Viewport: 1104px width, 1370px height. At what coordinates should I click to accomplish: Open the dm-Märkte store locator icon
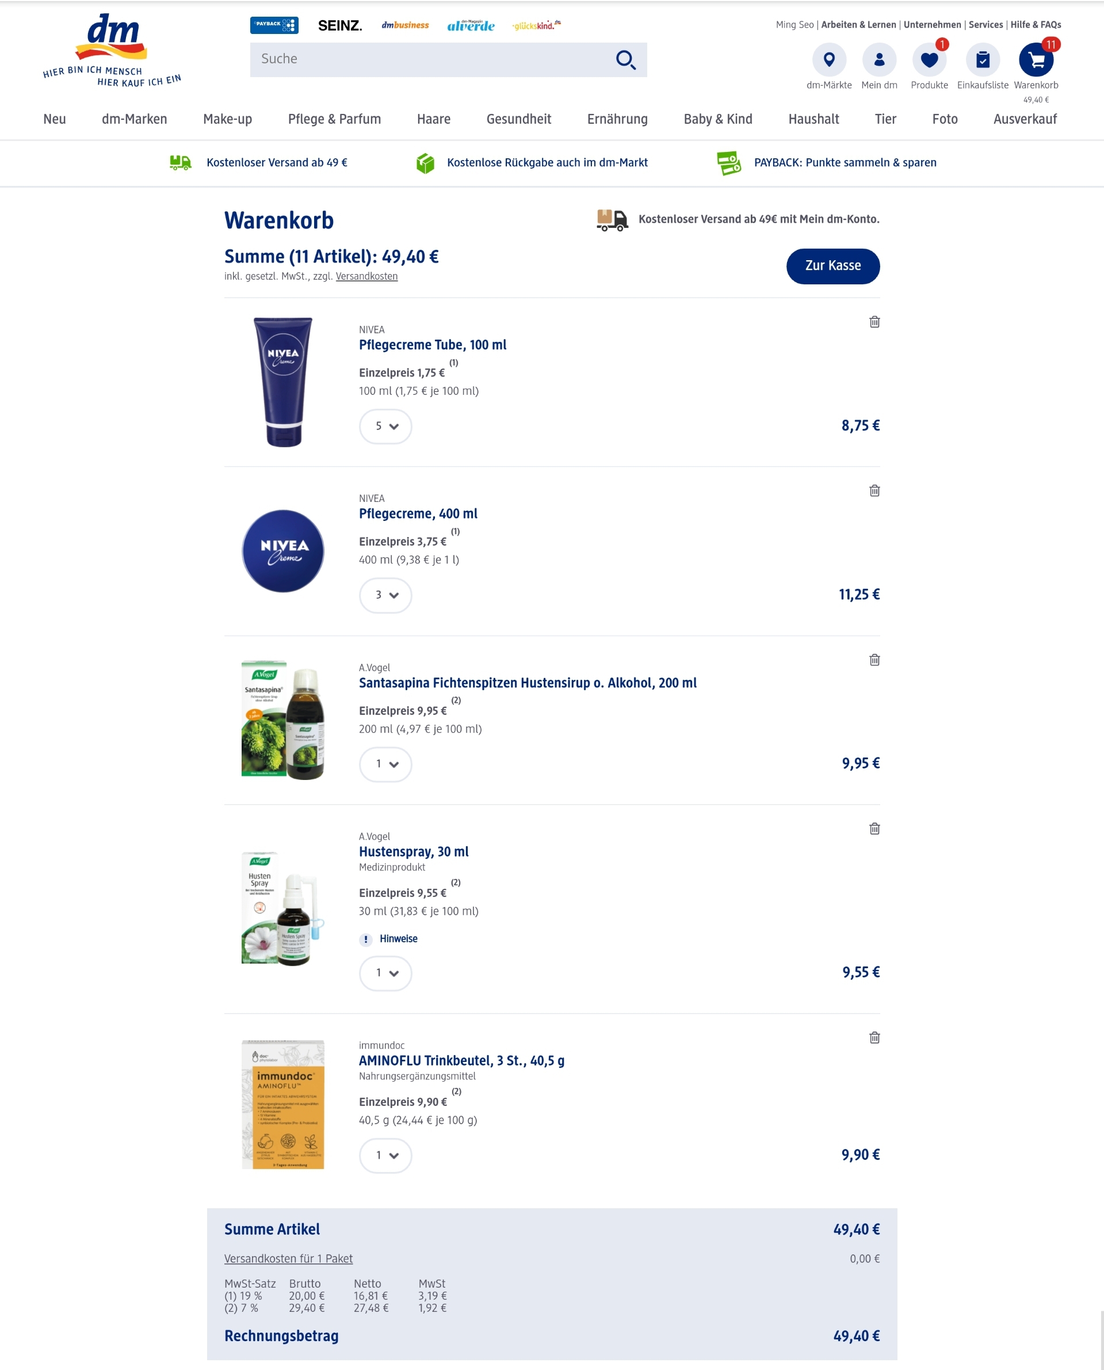[828, 60]
